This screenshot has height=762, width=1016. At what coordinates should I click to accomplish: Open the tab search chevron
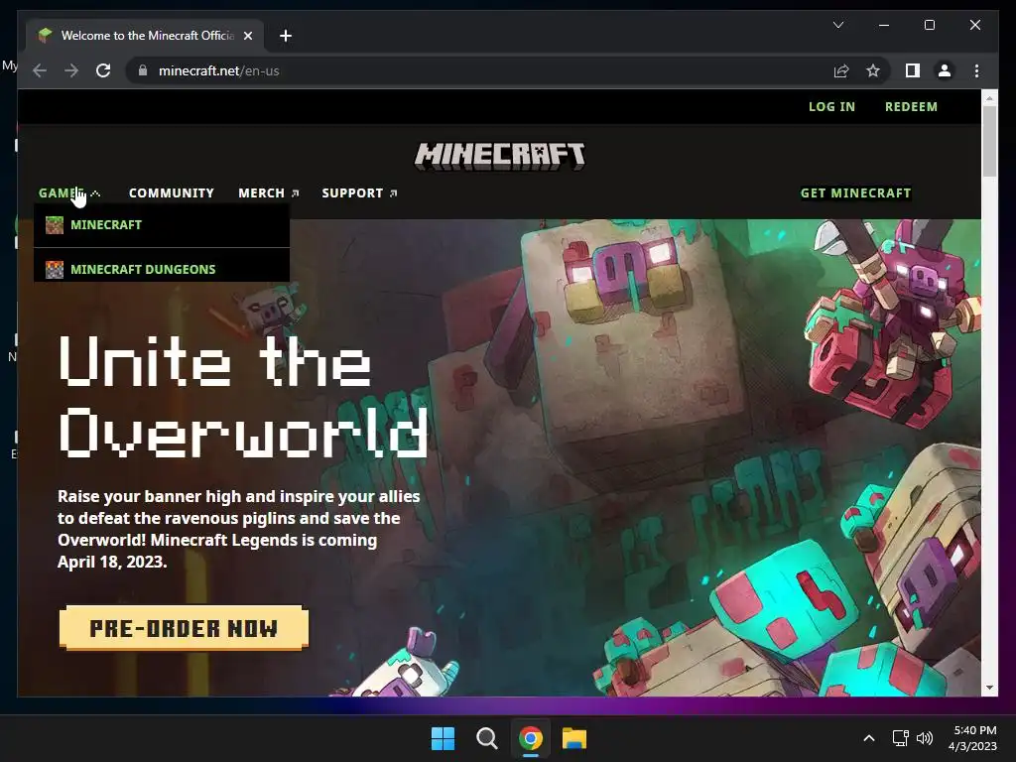click(x=837, y=25)
